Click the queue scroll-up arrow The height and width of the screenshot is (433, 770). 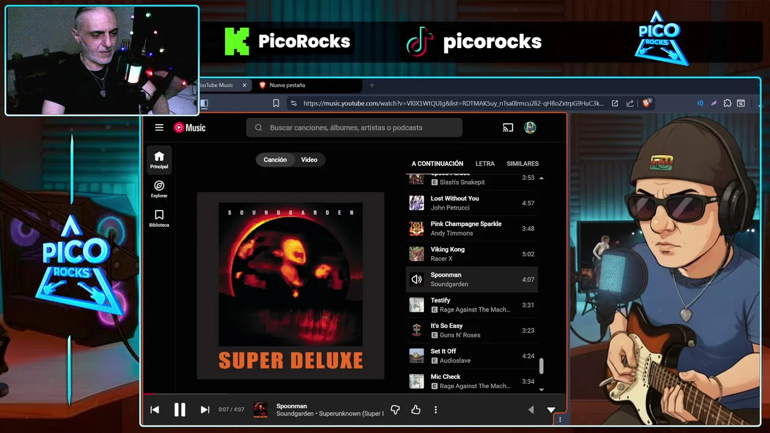tap(541, 178)
